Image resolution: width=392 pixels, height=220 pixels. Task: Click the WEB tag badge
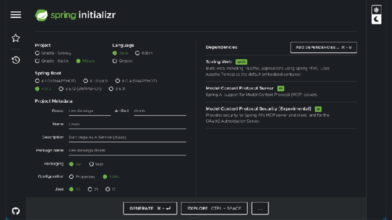point(241,62)
